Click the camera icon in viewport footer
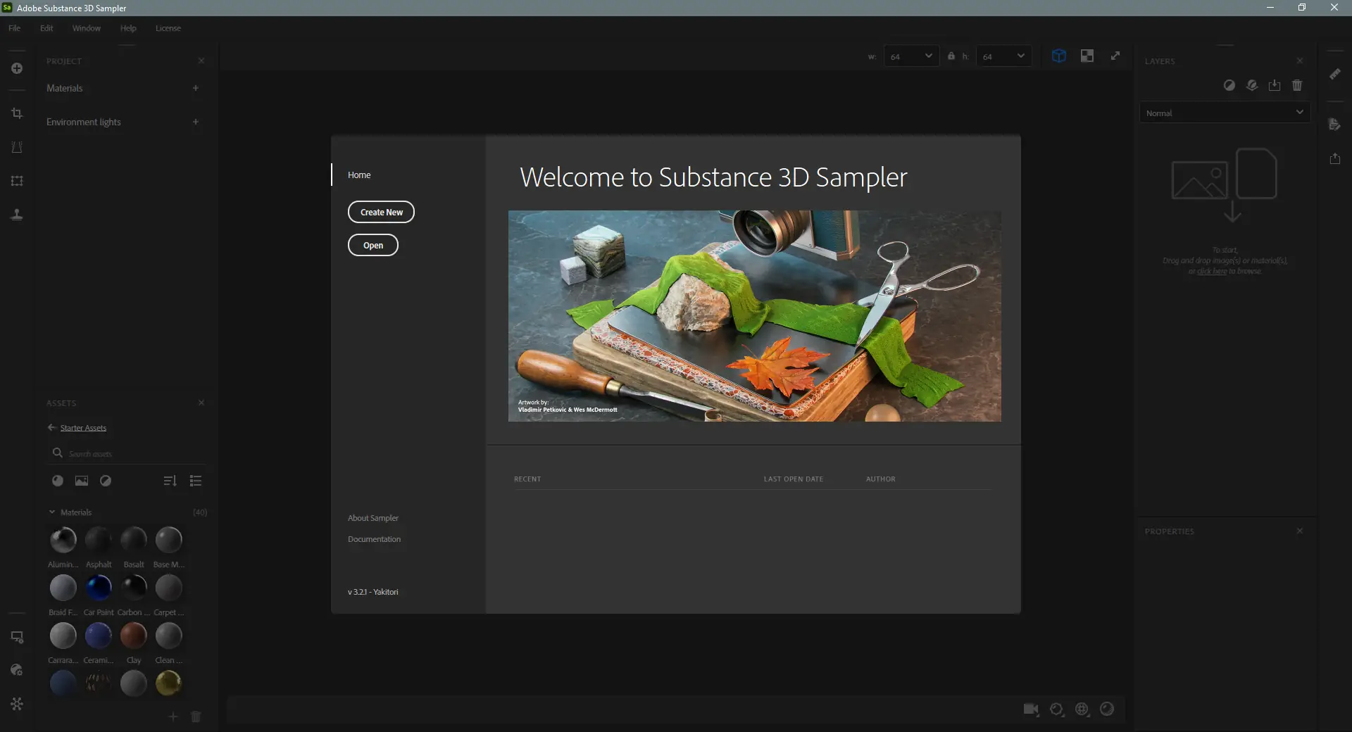Image resolution: width=1352 pixels, height=732 pixels. [1032, 709]
